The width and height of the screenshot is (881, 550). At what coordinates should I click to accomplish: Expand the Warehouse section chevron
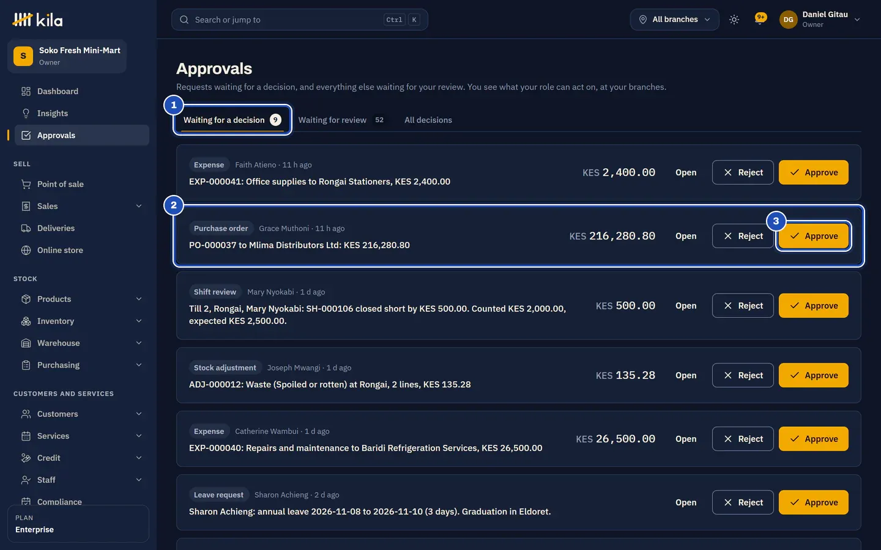pos(139,343)
